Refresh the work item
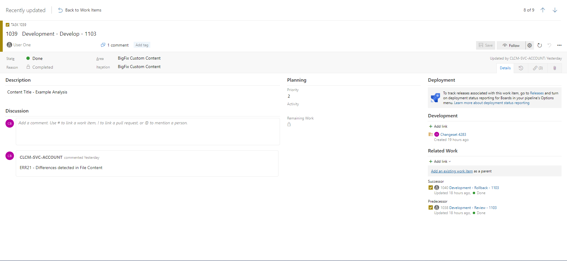Image resolution: width=567 pixels, height=261 pixels. click(539, 45)
